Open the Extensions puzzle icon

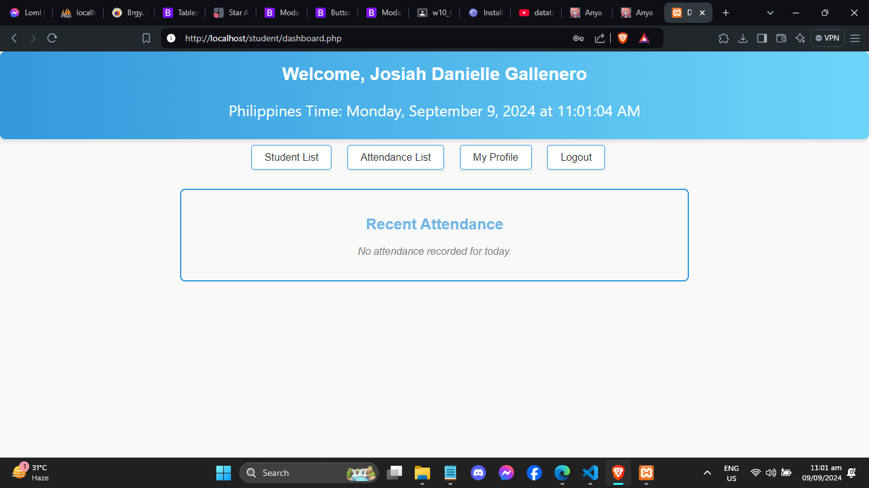point(723,38)
